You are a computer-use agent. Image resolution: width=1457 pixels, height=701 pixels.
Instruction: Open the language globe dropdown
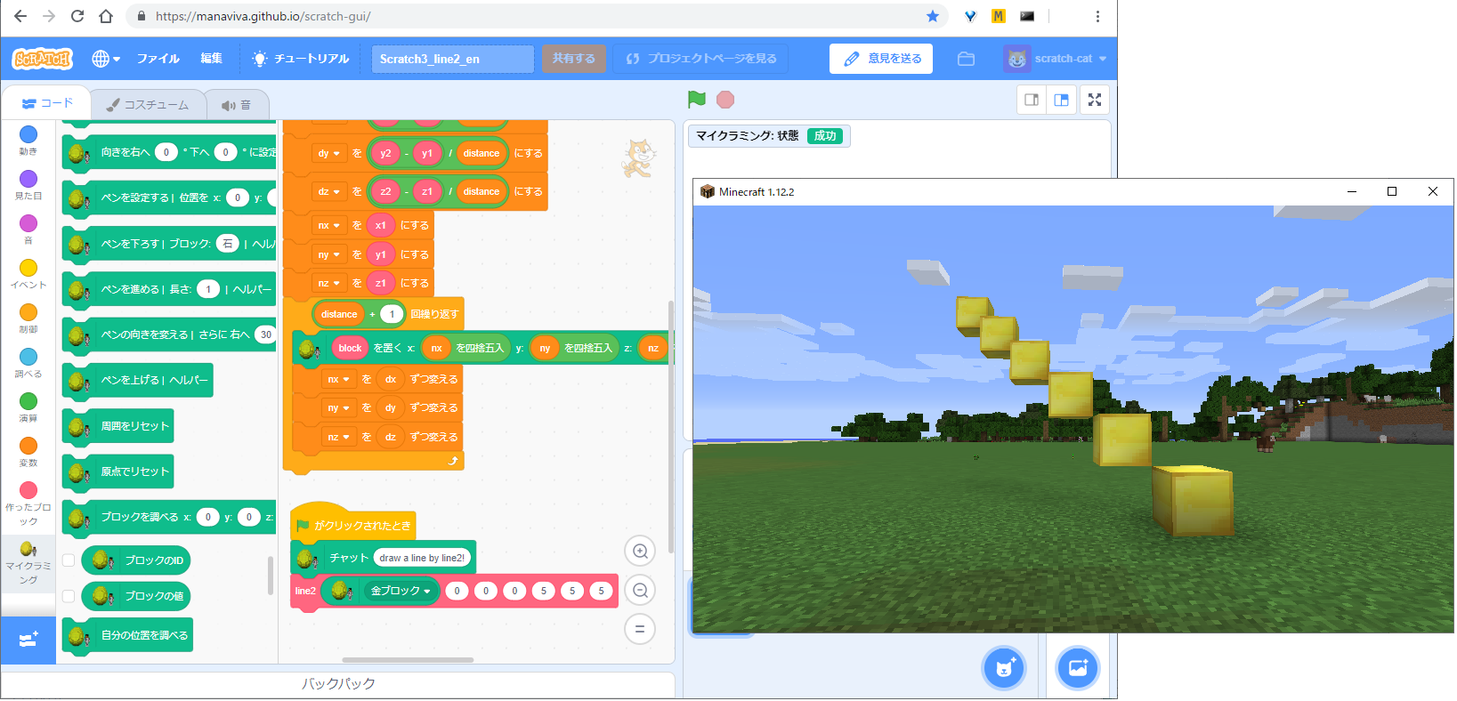tap(105, 59)
